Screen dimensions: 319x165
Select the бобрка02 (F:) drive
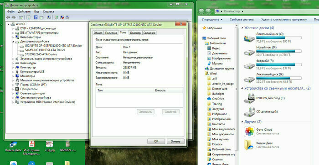pos(273,65)
